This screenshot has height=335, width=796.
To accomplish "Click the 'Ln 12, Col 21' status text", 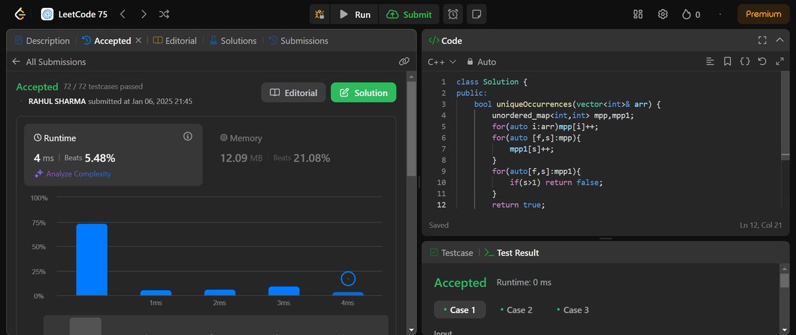I will pyautogui.click(x=762, y=225).
